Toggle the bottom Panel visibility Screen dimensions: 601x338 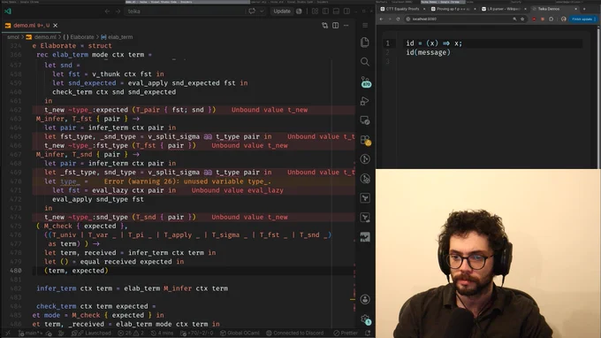tap(336, 12)
